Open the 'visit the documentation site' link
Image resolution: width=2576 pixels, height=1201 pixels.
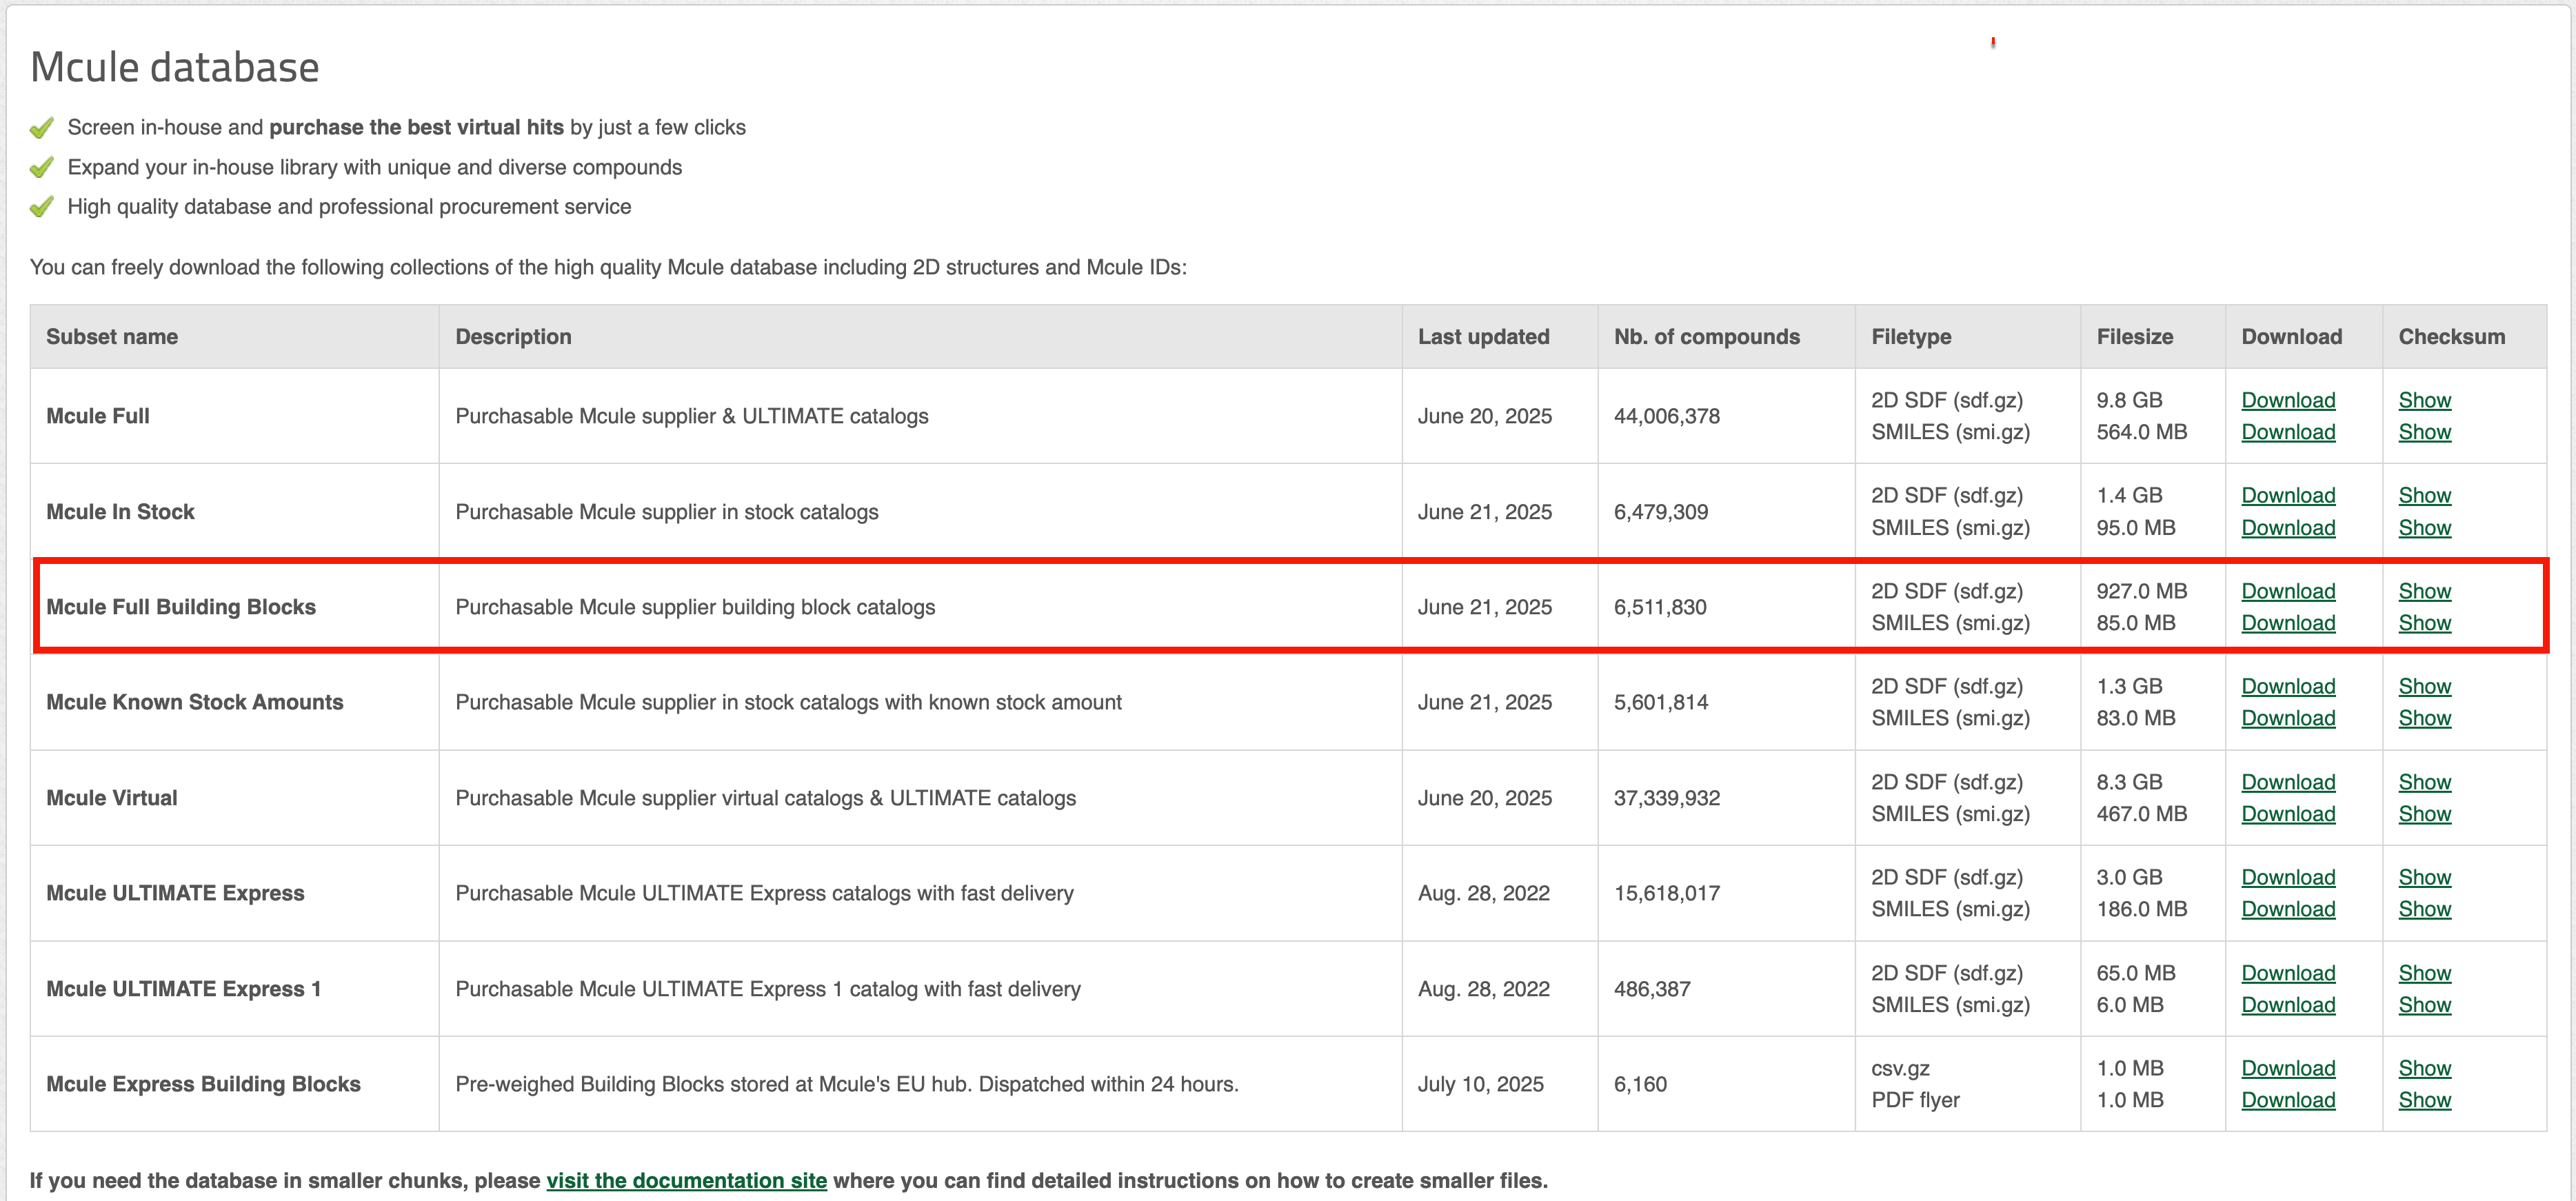point(686,1180)
